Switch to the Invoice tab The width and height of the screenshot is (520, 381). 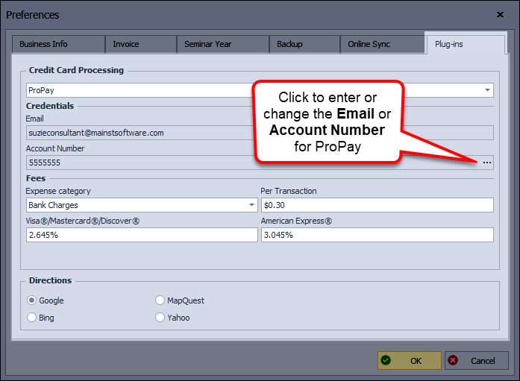pyautogui.click(x=141, y=44)
